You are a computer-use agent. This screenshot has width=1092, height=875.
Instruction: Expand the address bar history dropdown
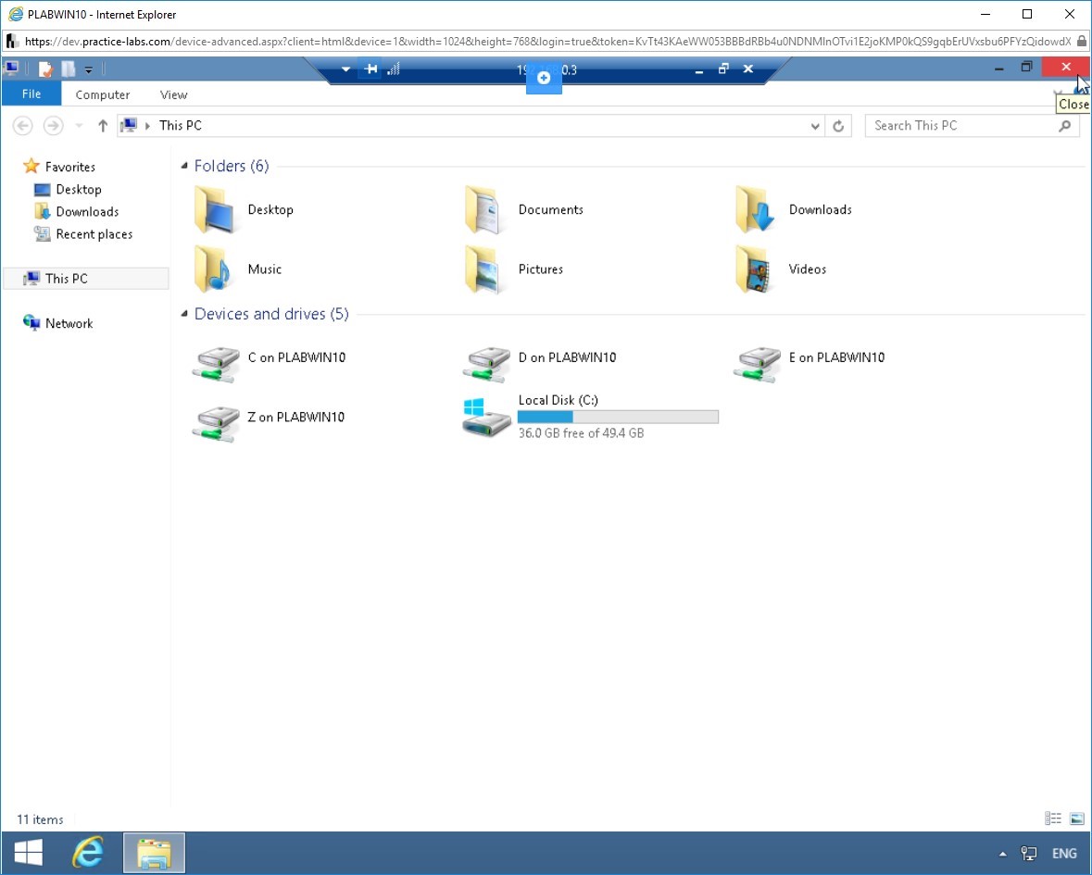[815, 126]
